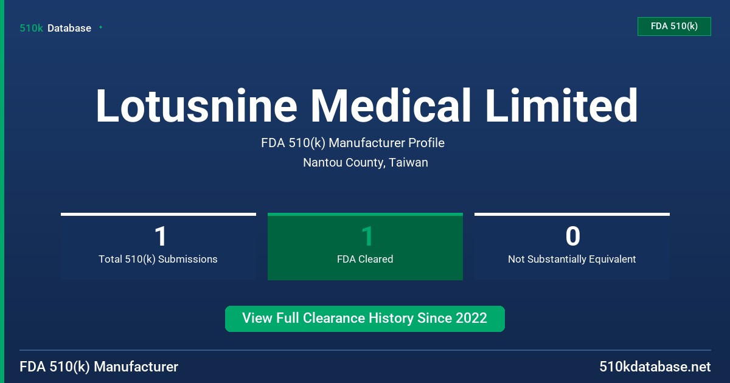Click the FDA 510(k) badge

point(674,26)
